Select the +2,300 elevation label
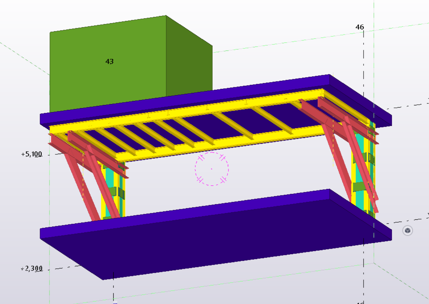 coord(31,268)
